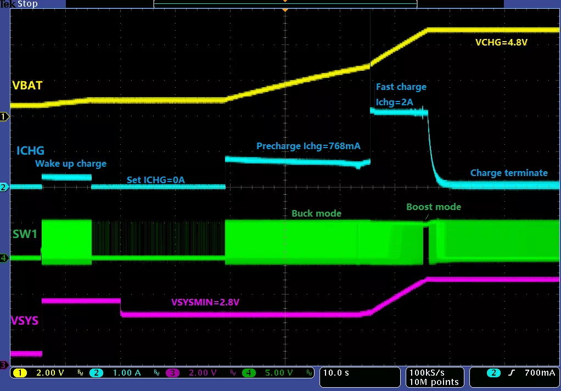561x391 pixels.
Task: Click channel 1 scale value 2.00 V
Action: (50, 373)
